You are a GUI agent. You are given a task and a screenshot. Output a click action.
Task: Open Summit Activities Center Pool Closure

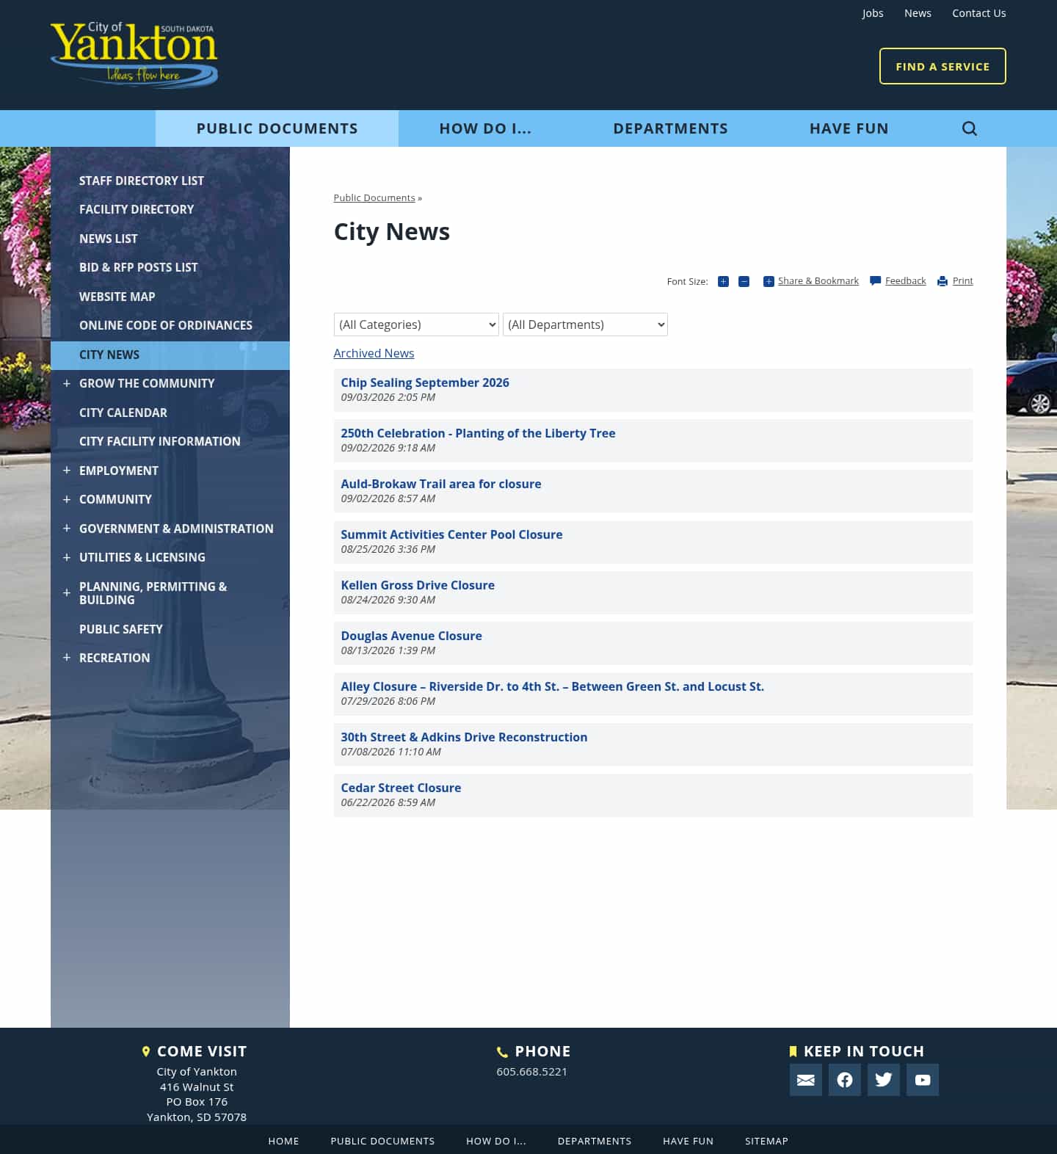tap(451, 534)
